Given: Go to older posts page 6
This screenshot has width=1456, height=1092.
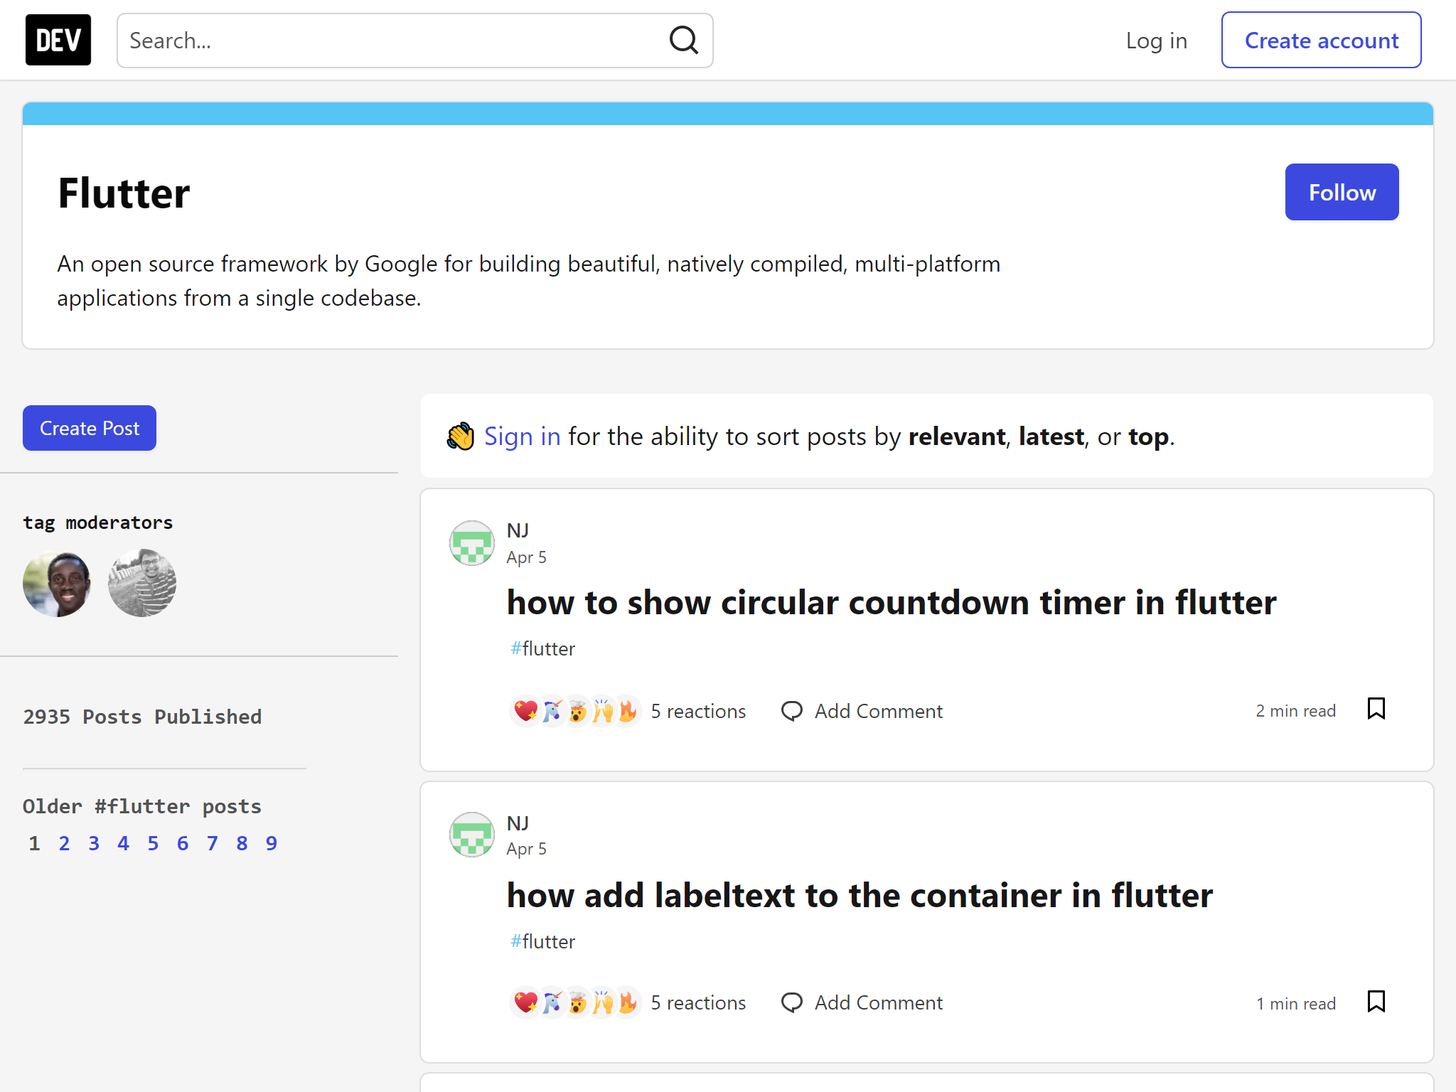Looking at the screenshot, I should (183, 843).
